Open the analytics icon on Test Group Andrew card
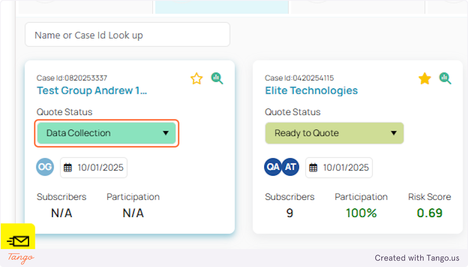This screenshot has height=267, width=468. (217, 78)
